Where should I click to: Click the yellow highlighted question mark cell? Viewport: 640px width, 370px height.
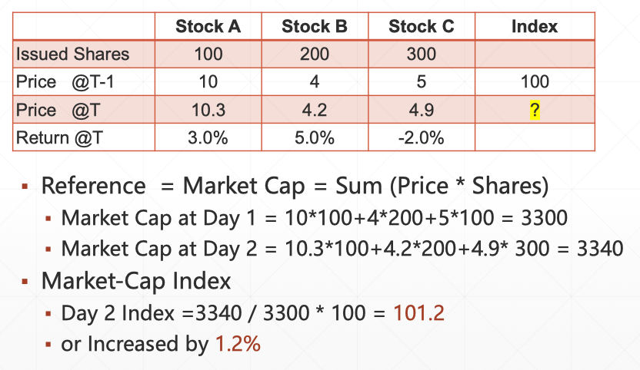tap(535, 111)
